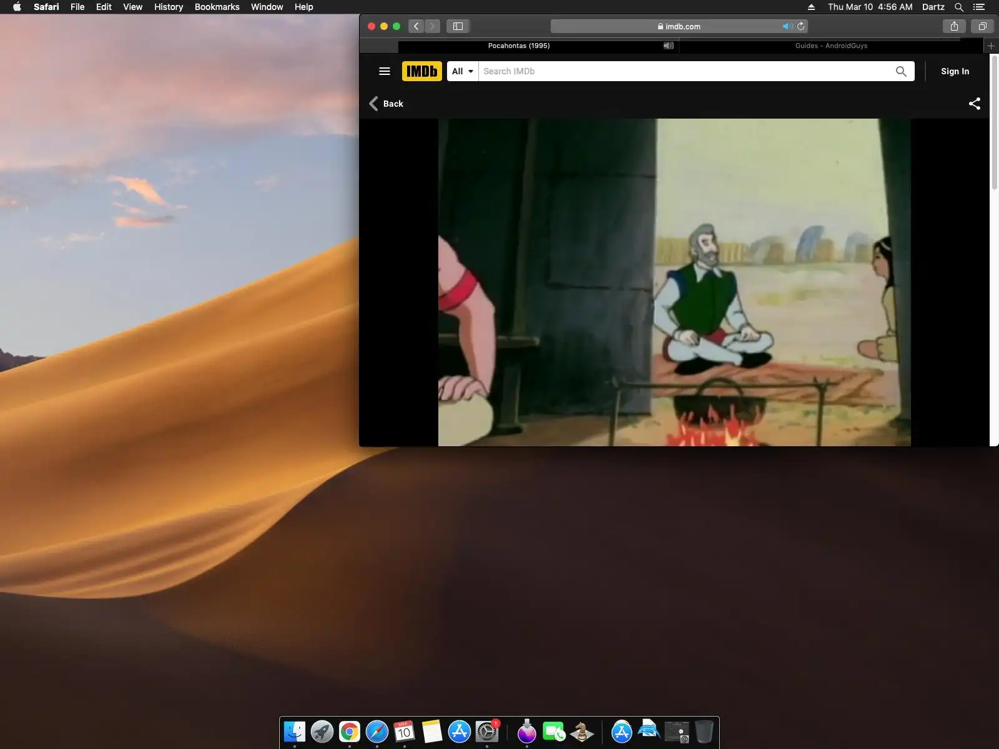
Task: Open the Edit menu
Action: [104, 7]
